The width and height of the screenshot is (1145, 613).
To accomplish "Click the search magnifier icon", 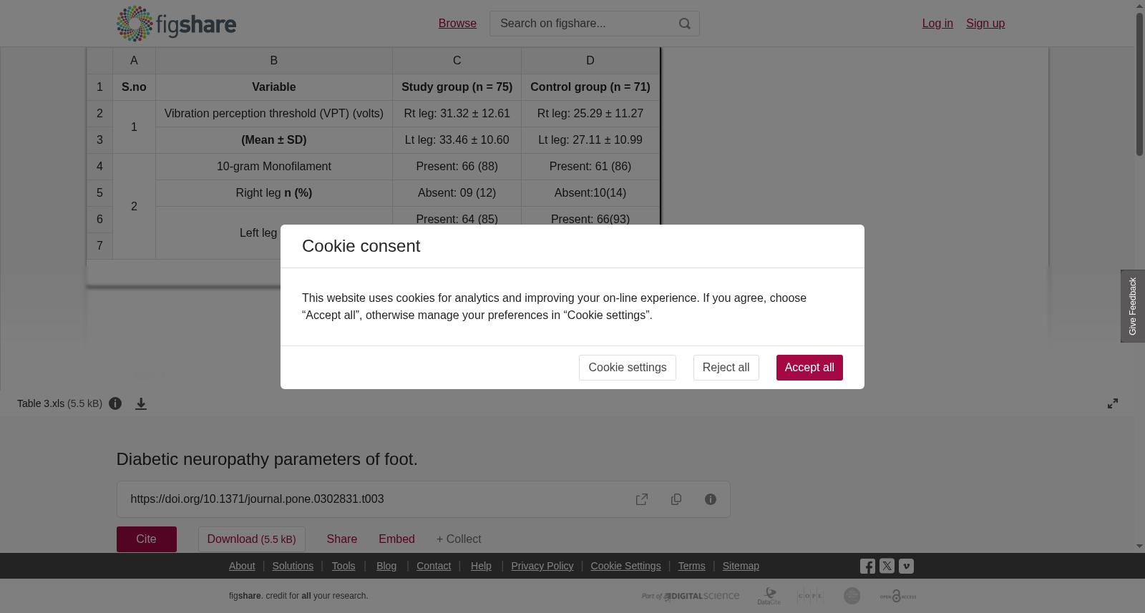I will tap(685, 24).
